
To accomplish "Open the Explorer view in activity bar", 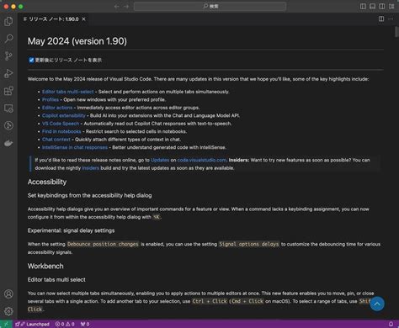I will (8, 21).
